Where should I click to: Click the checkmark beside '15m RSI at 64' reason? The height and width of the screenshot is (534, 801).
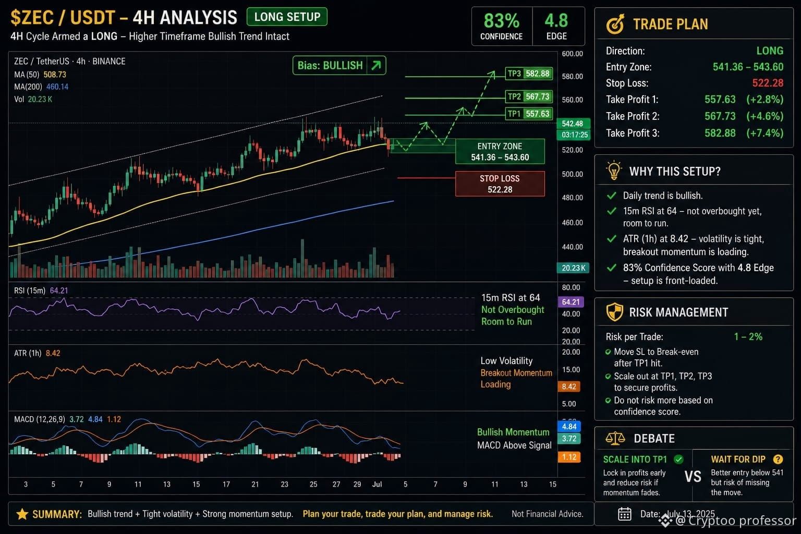click(x=612, y=211)
